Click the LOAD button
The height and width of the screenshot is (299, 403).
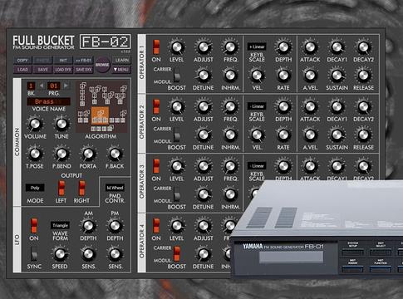click(22, 70)
